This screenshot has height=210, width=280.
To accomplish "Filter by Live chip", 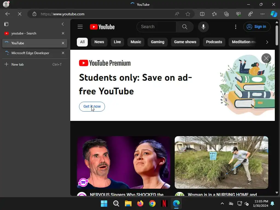I will tap(117, 42).
